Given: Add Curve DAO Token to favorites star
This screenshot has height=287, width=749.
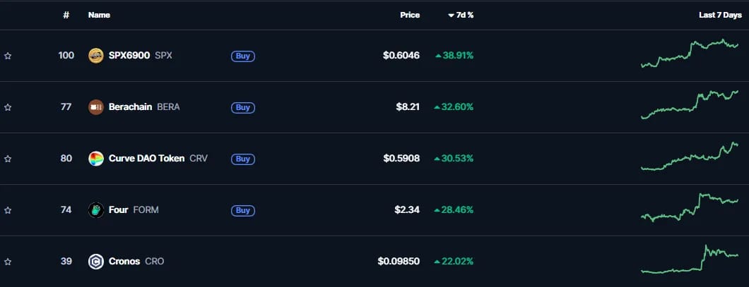Looking at the screenshot, I should [8, 159].
